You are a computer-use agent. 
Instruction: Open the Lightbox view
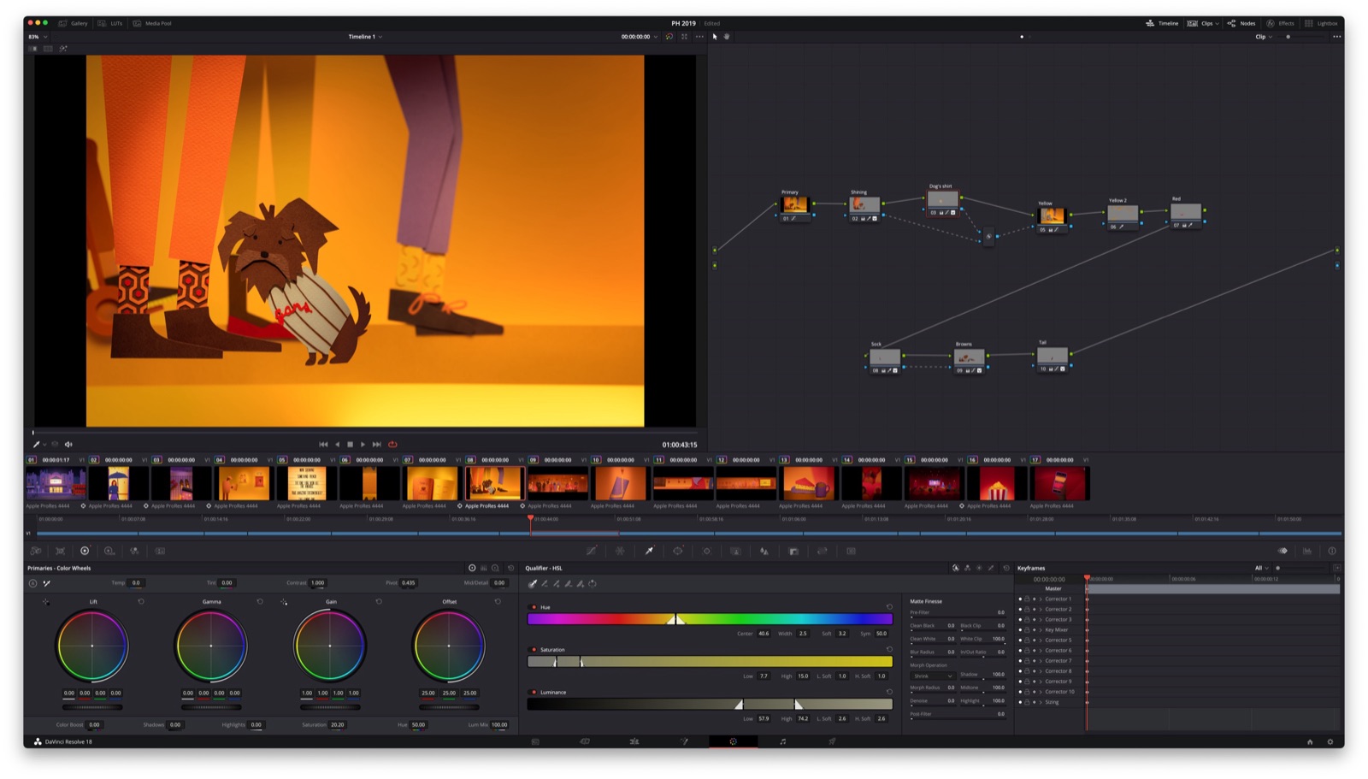point(1321,23)
